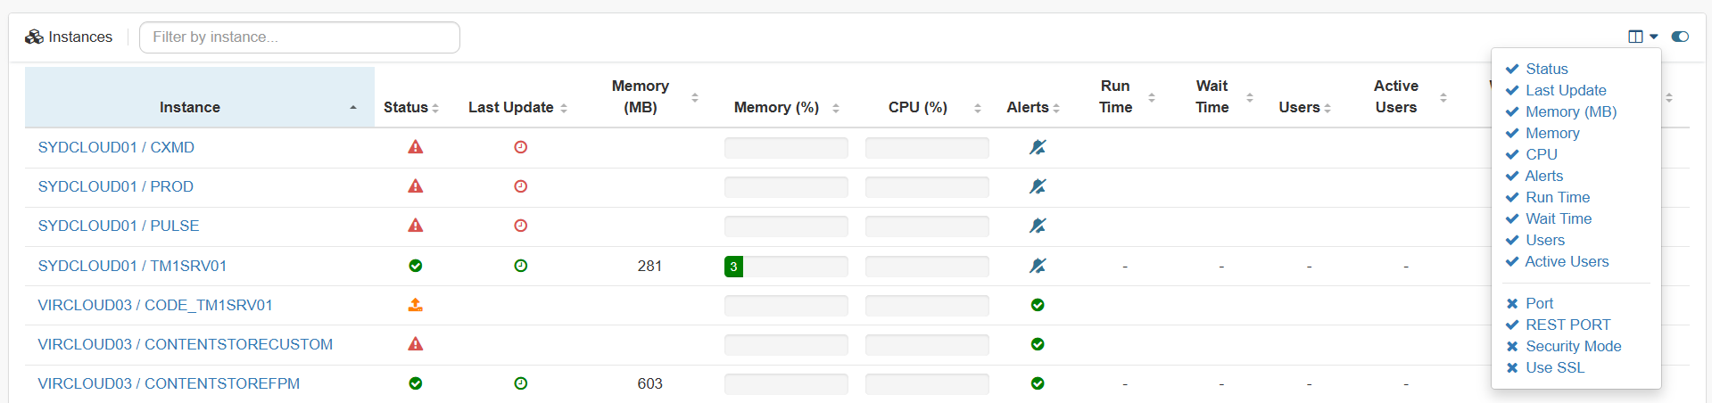Click the green alerts check icon for CODE_TM1SRV01
This screenshot has width=1712, height=403.
(x=1038, y=305)
